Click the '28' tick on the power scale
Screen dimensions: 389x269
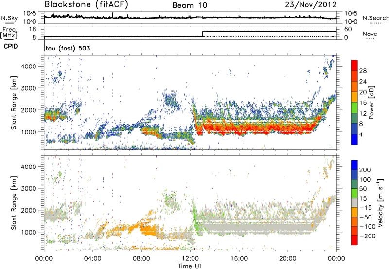point(363,71)
